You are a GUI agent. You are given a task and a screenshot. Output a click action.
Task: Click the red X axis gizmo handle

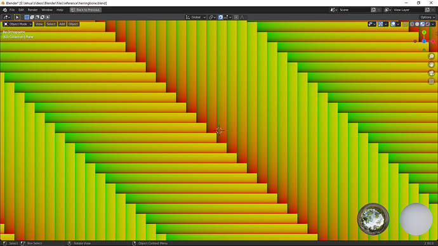pos(433,41)
